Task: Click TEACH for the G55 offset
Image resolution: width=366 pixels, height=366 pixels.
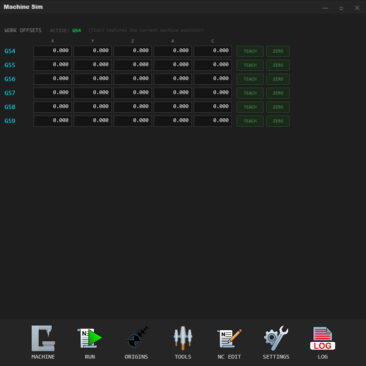Action: click(250, 65)
